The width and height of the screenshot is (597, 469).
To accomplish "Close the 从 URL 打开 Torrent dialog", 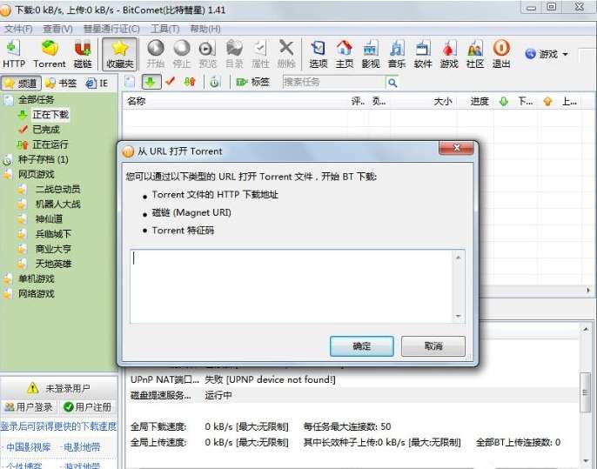I will click(x=457, y=147).
